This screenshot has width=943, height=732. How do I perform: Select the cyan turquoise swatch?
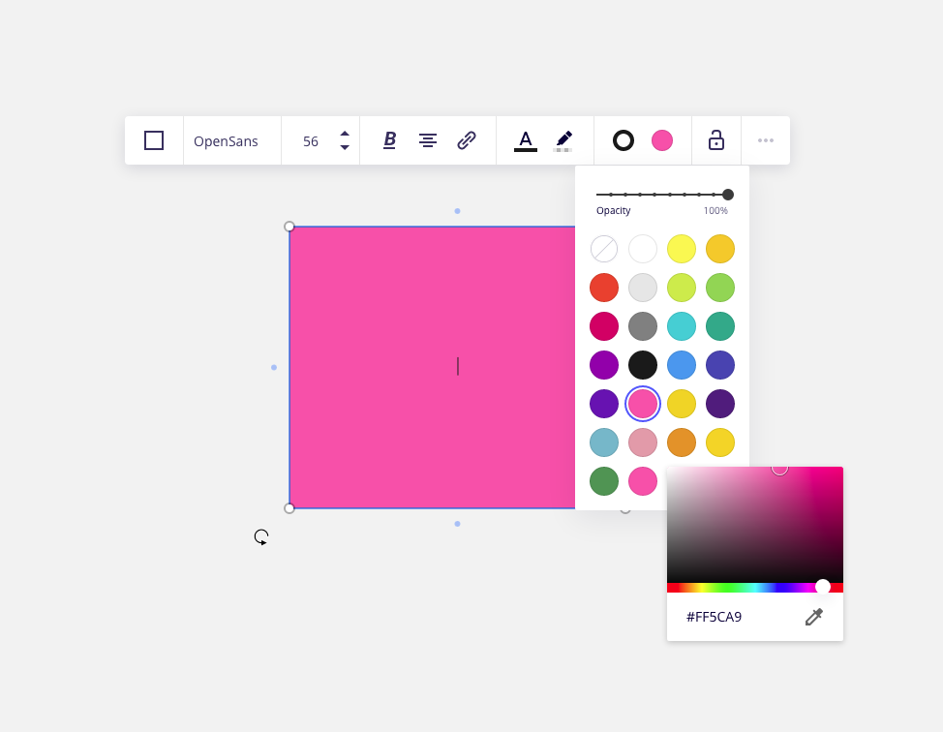point(682,326)
